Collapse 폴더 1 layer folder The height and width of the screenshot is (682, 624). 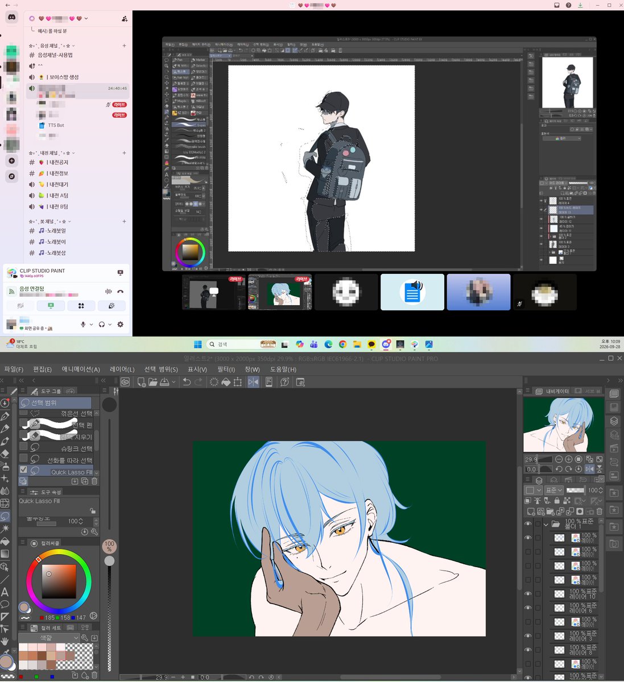[546, 524]
